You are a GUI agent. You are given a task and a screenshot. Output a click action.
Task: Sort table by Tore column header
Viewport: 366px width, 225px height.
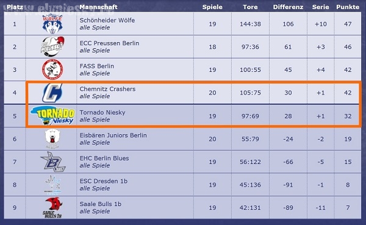[250, 7]
